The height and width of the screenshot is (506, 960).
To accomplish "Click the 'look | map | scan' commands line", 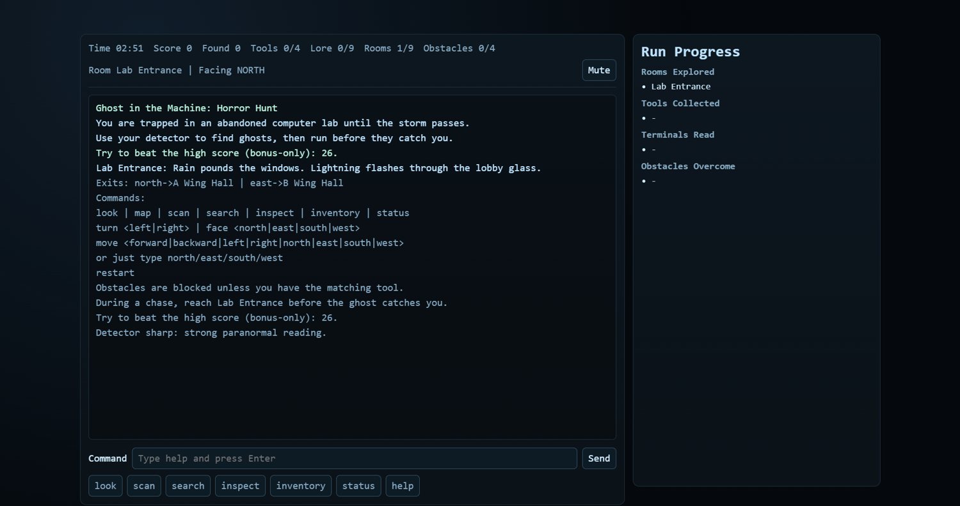I will point(253,213).
